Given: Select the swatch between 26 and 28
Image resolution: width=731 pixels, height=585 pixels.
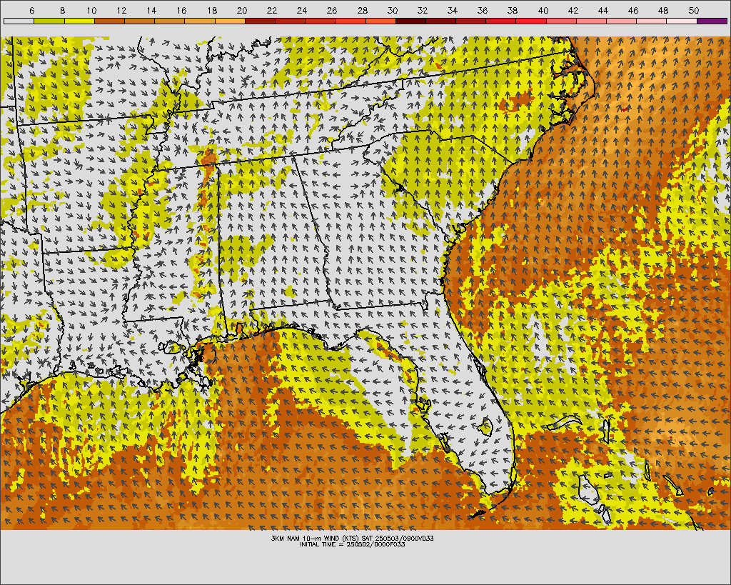Looking at the screenshot, I should pyautogui.click(x=351, y=21).
